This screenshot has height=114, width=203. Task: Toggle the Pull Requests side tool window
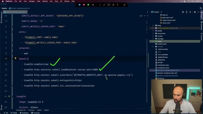tap(1, 17)
